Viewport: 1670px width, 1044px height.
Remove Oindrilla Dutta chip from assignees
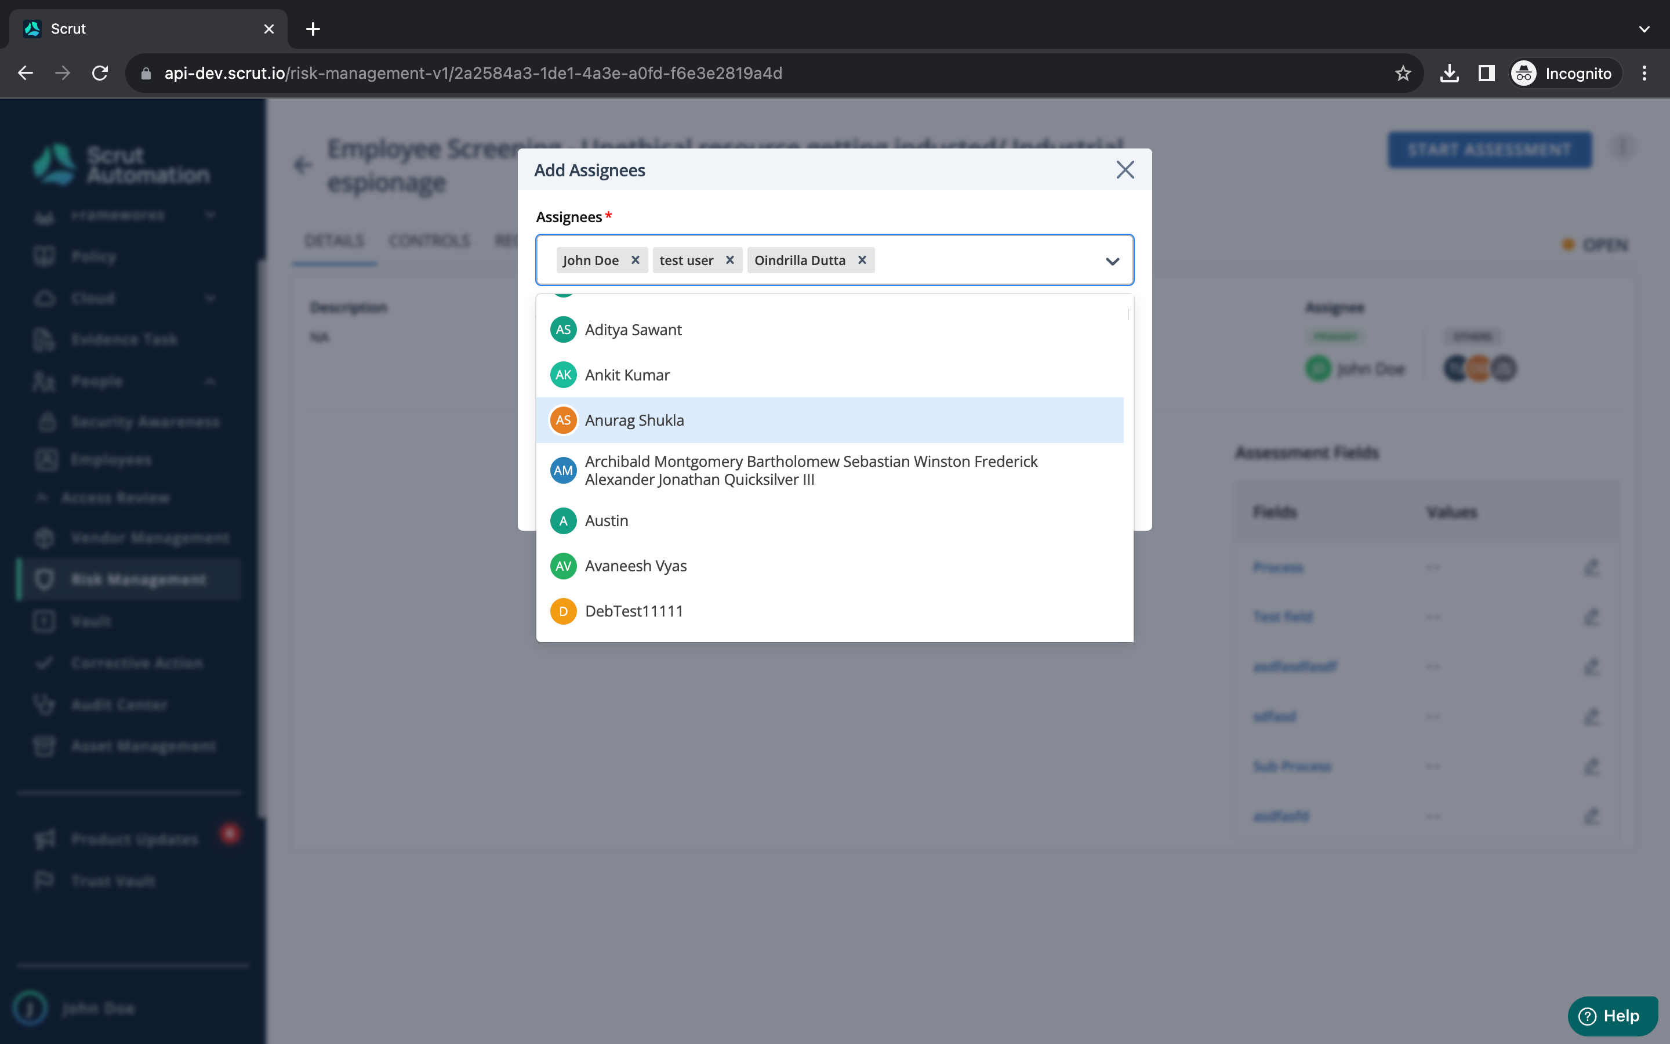[x=862, y=260]
